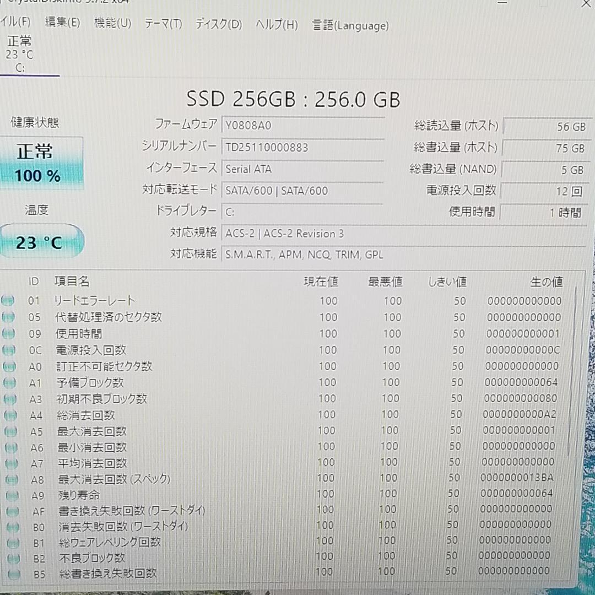Click the status circle for リードエラーレート

pos(9,300)
